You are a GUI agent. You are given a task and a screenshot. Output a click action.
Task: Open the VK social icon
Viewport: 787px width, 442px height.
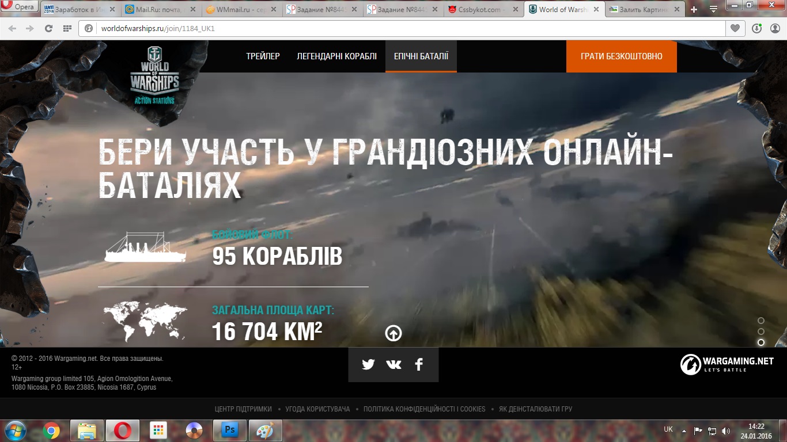(x=393, y=364)
